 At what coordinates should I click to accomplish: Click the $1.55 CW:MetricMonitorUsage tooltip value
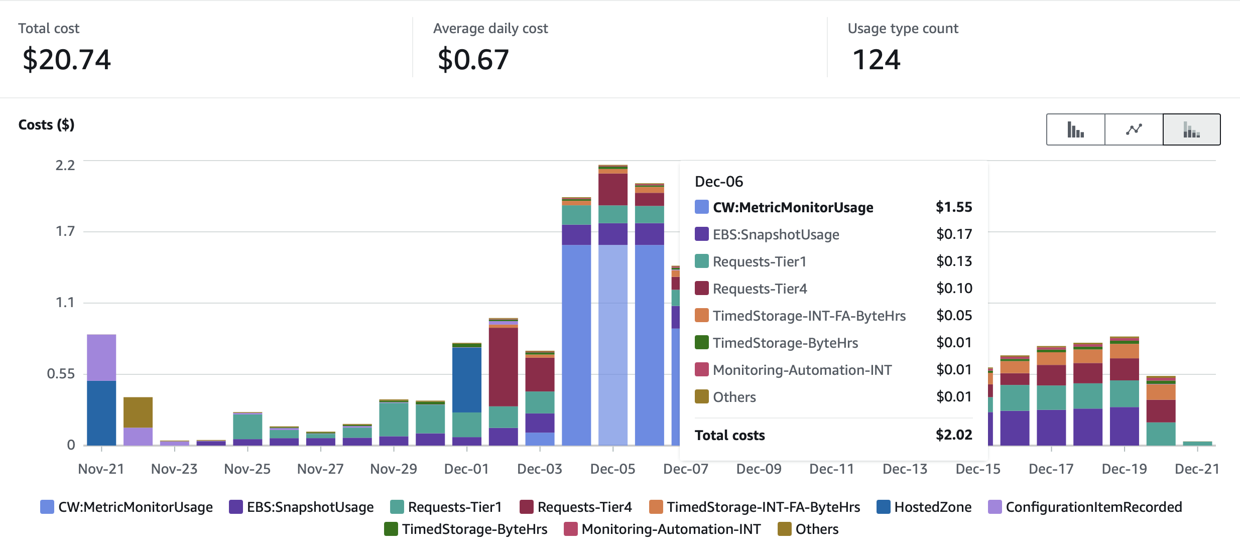[x=954, y=207]
